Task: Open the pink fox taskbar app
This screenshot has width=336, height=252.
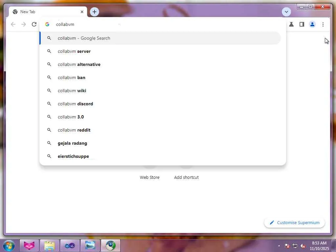Action: click(29, 245)
